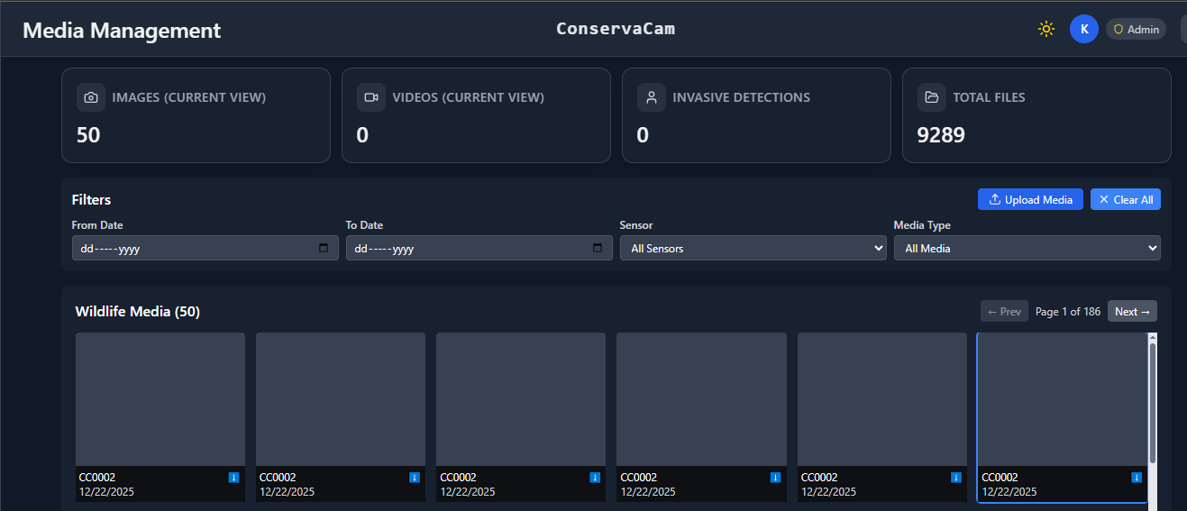Image resolution: width=1187 pixels, height=511 pixels.
Task: Open the From Date calendar picker
Action: [324, 248]
